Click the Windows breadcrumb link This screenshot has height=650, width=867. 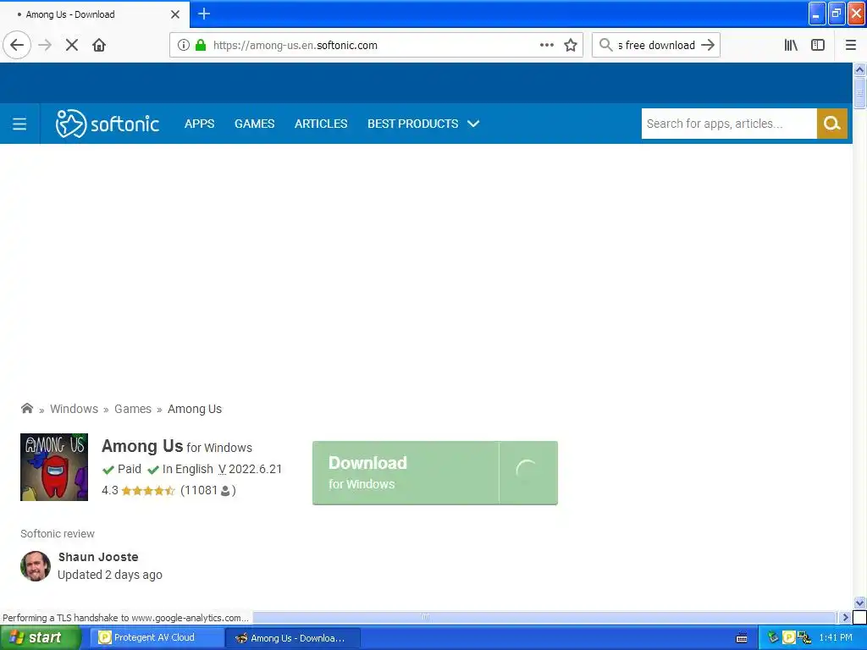[x=75, y=409]
